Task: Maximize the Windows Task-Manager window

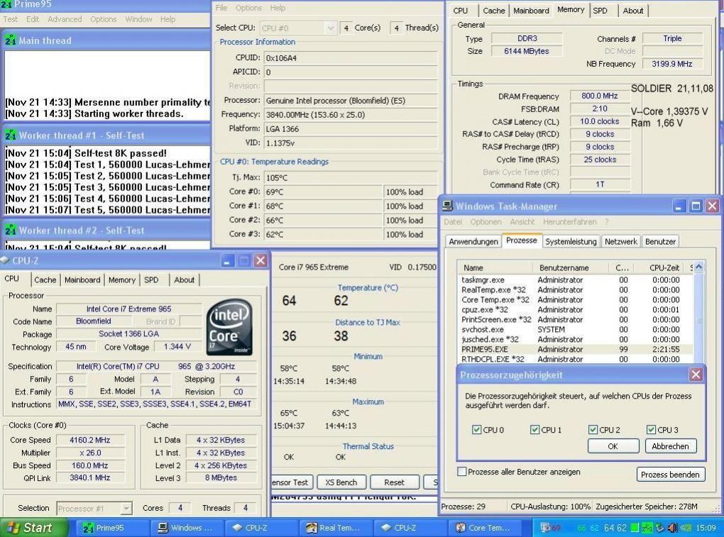Action: click(696, 206)
